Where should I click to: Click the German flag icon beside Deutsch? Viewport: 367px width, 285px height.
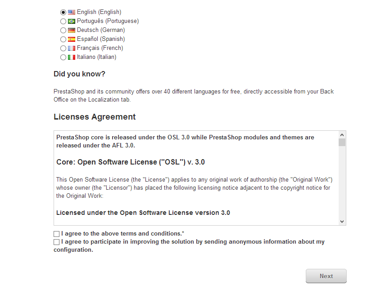point(72,30)
